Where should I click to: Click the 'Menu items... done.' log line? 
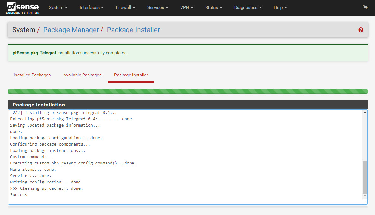pyautogui.click(x=33, y=169)
